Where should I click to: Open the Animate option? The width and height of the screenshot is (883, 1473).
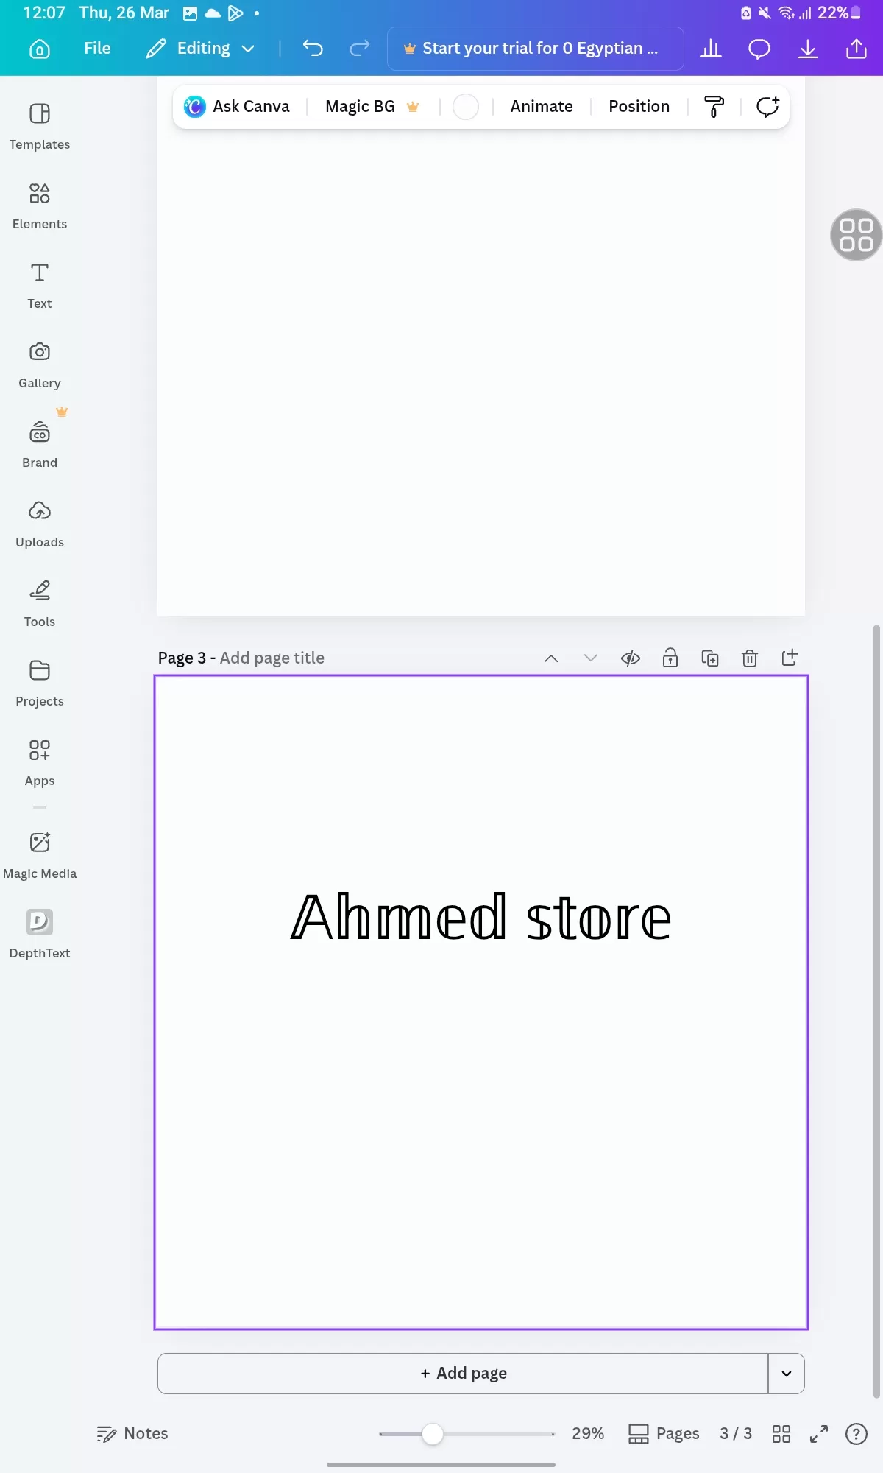click(x=541, y=107)
